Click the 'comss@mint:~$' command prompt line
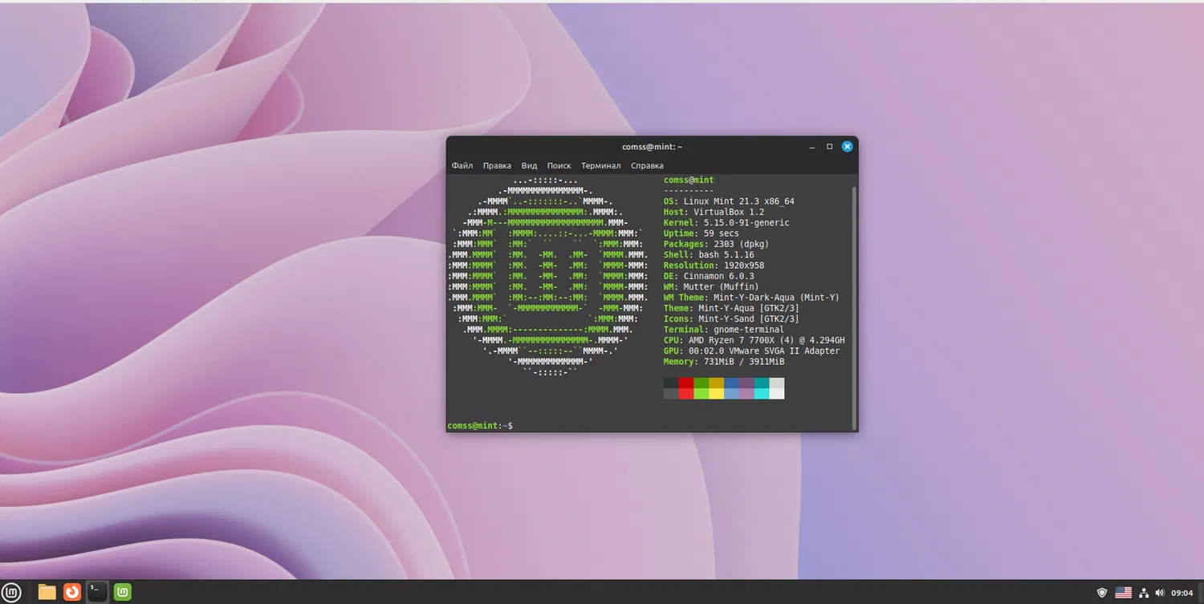Screen dimensions: 1204x604 pyautogui.click(x=480, y=425)
